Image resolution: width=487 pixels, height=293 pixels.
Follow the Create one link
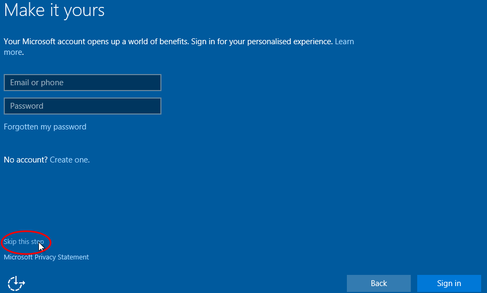point(70,159)
